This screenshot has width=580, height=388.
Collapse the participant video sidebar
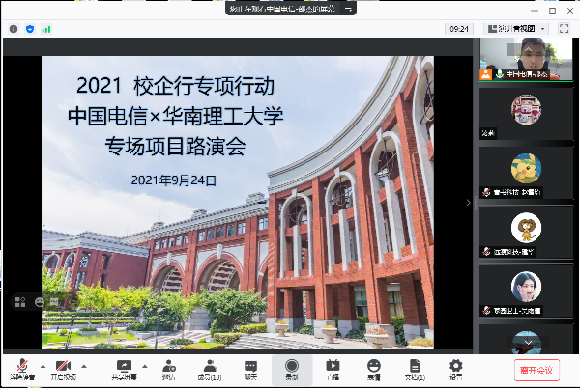(x=469, y=203)
